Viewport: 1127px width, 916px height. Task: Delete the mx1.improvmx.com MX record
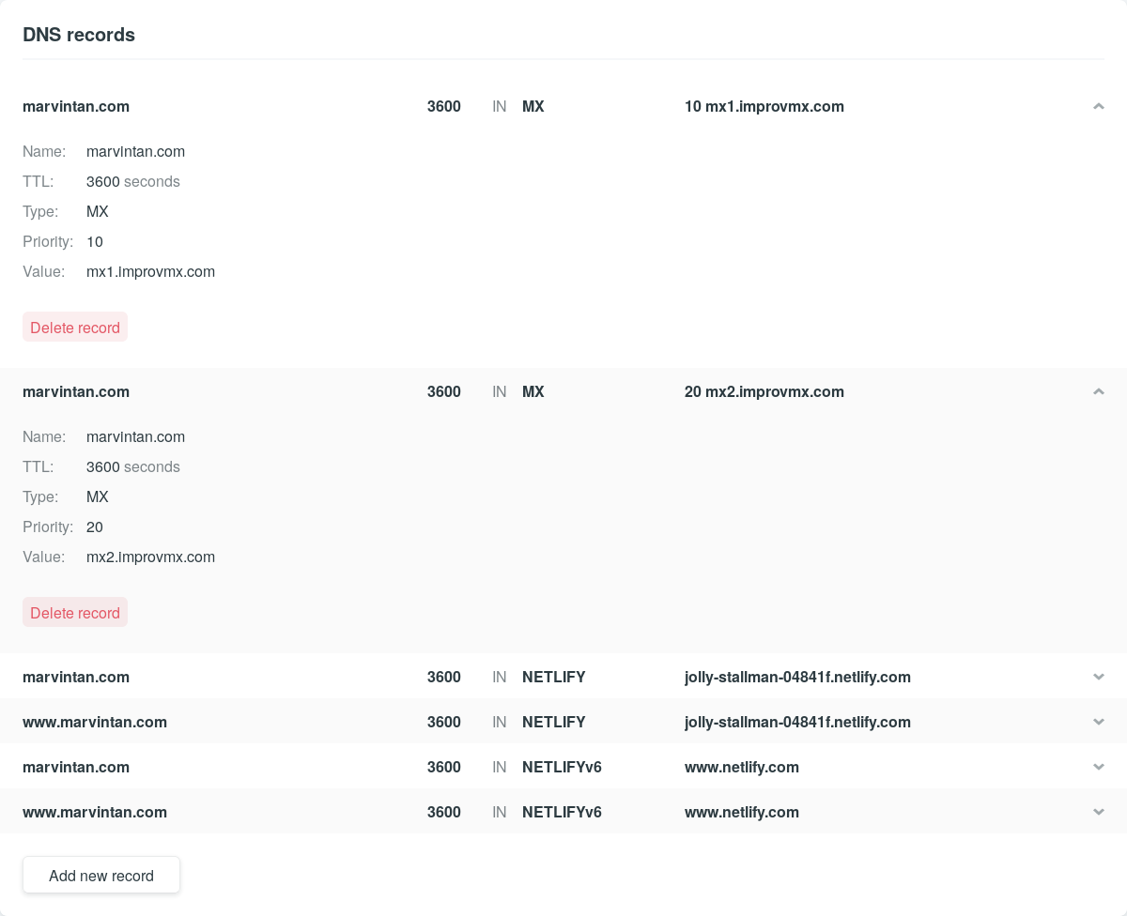coord(75,328)
